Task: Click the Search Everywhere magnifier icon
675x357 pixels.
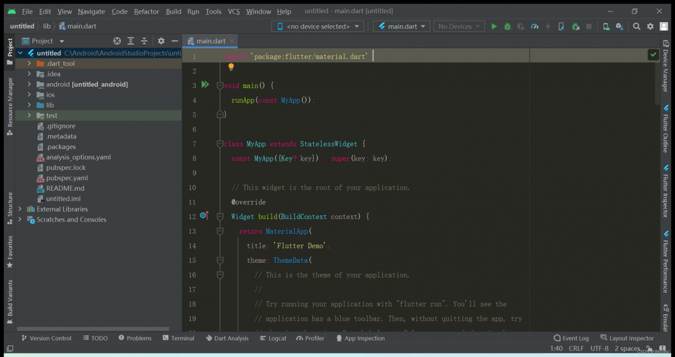Action: pyautogui.click(x=637, y=26)
